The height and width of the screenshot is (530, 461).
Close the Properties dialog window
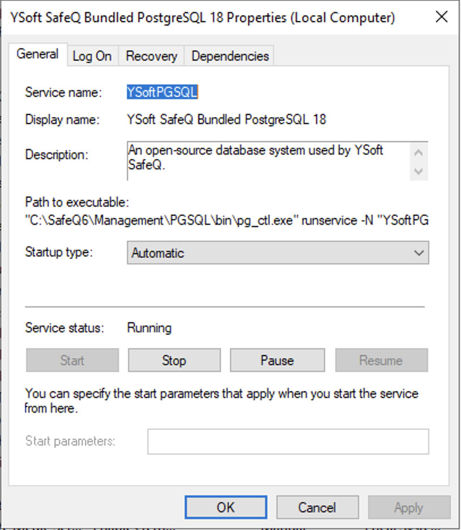pos(441,17)
